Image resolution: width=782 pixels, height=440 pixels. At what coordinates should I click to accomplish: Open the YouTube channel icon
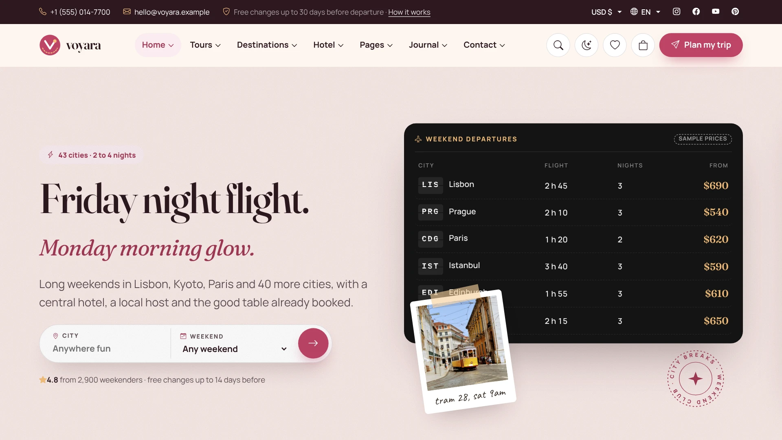tap(716, 12)
